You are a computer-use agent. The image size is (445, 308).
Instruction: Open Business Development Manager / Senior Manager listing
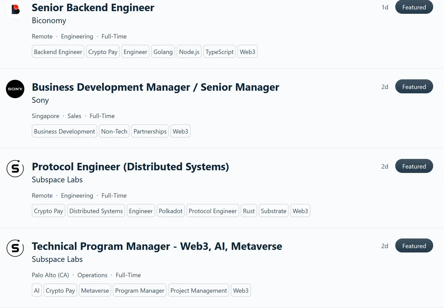tap(155, 87)
